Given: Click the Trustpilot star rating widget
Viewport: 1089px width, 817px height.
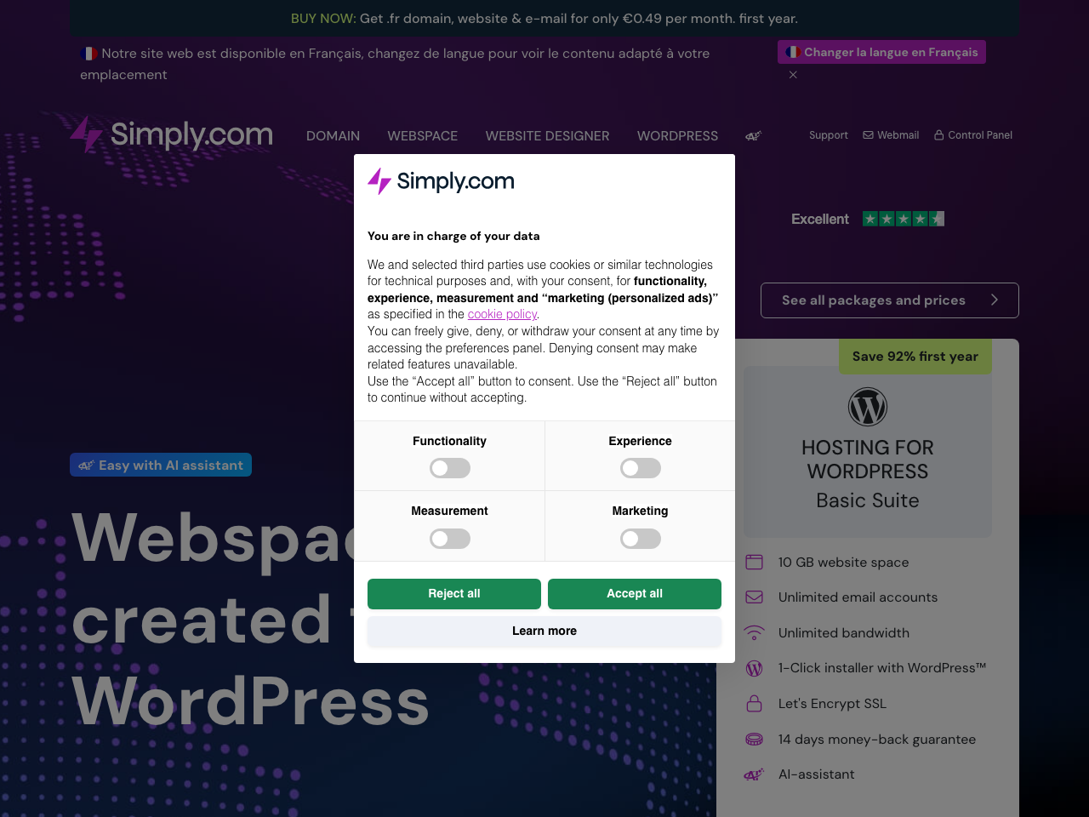Looking at the screenshot, I should click(x=904, y=219).
